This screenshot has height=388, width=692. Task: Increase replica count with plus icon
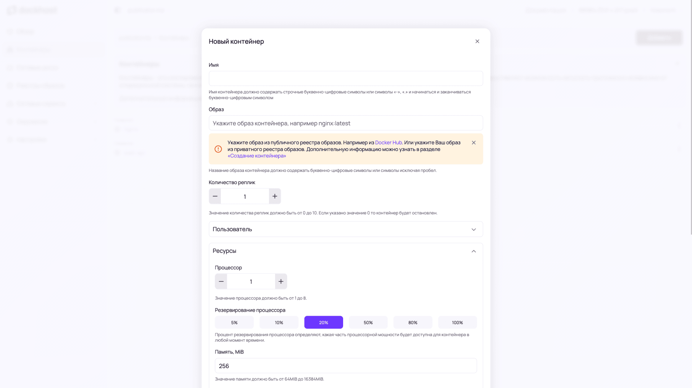pos(275,196)
